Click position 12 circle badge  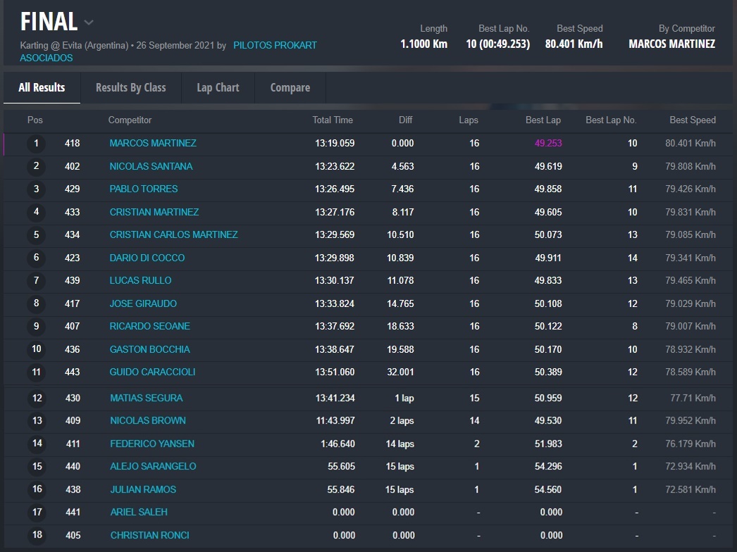pos(37,399)
